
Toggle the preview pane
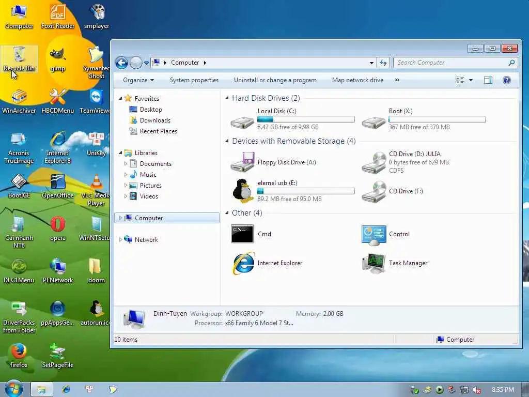pyautogui.click(x=488, y=80)
